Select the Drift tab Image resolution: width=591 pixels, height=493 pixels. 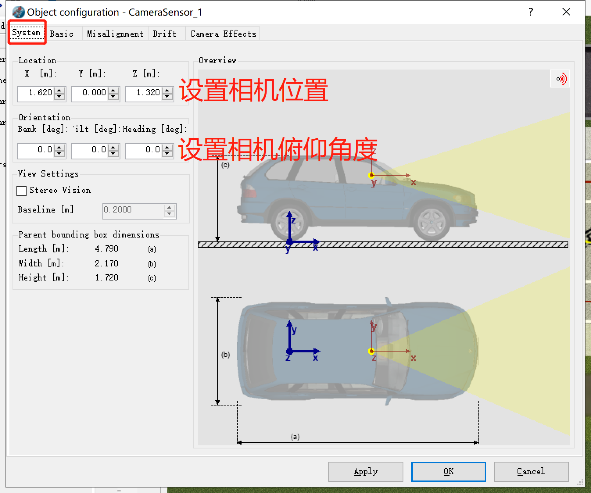click(165, 33)
